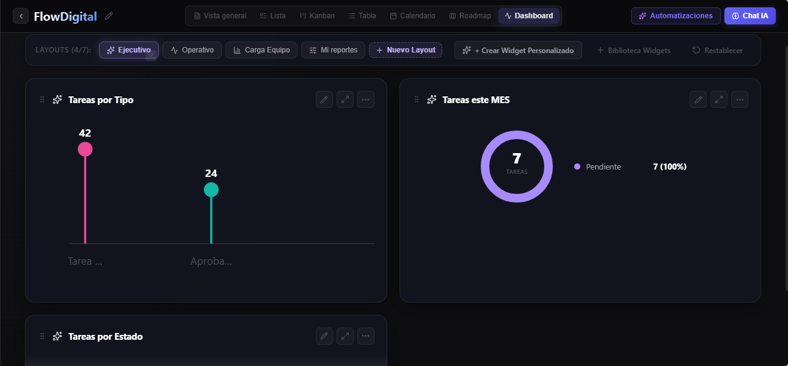The height and width of the screenshot is (366, 788).
Task: Select the Ejecutivo layout
Action: point(129,50)
